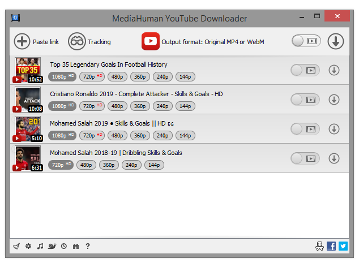Download Mohamed Salah 2019 Skills video
Viewport: 359px width, 267px height.
(334, 129)
